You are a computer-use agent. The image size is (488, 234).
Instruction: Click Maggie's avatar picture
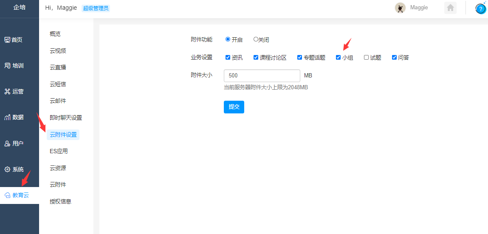(x=400, y=8)
